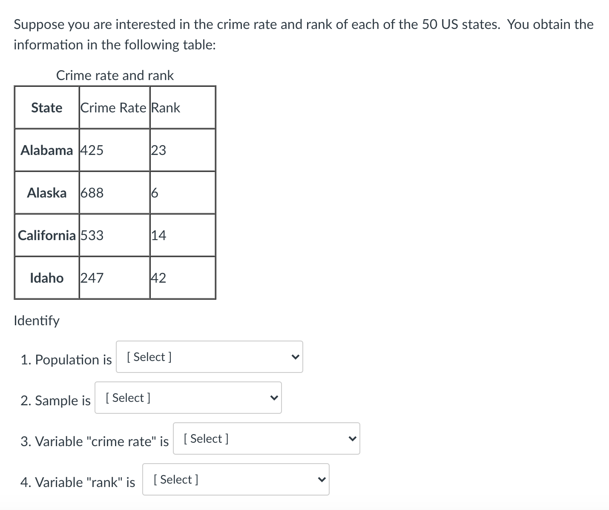The width and height of the screenshot is (609, 510).
Task: Expand the Variable "rank" dropdown
Action: [236, 479]
